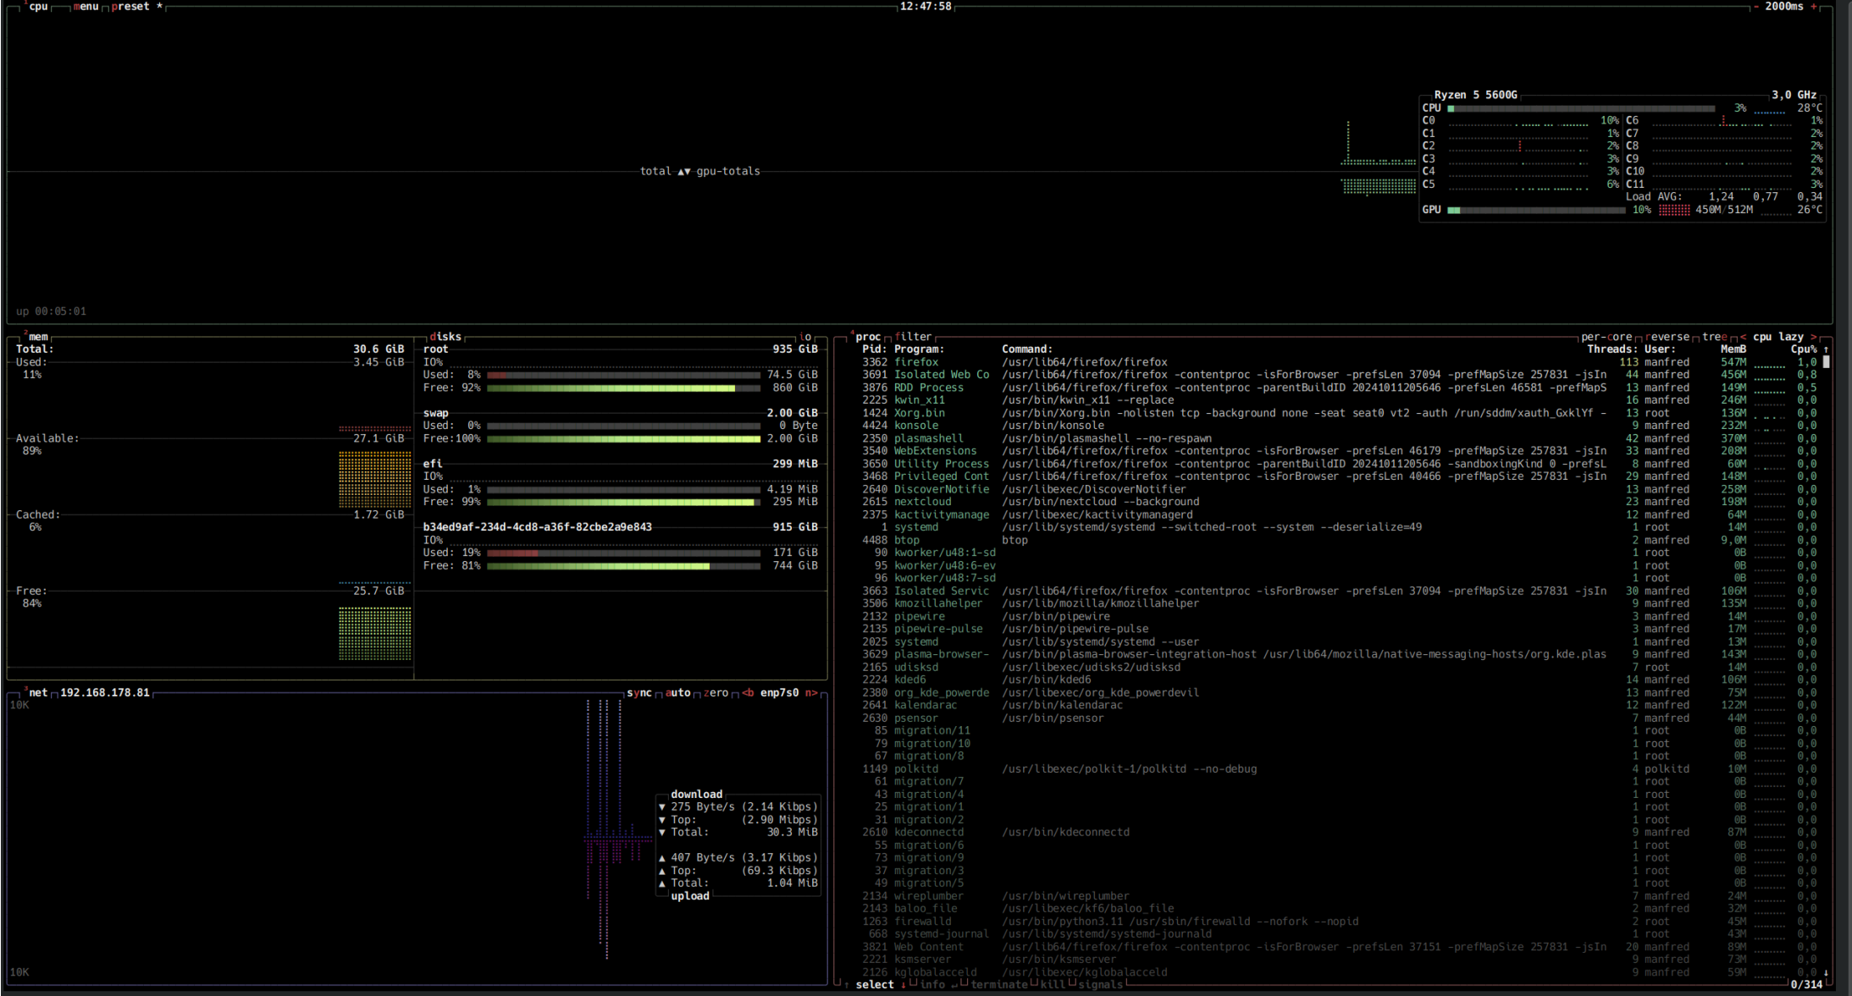The height and width of the screenshot is (996, 1852).
Task: Show info for selected process
Action: 932,985
